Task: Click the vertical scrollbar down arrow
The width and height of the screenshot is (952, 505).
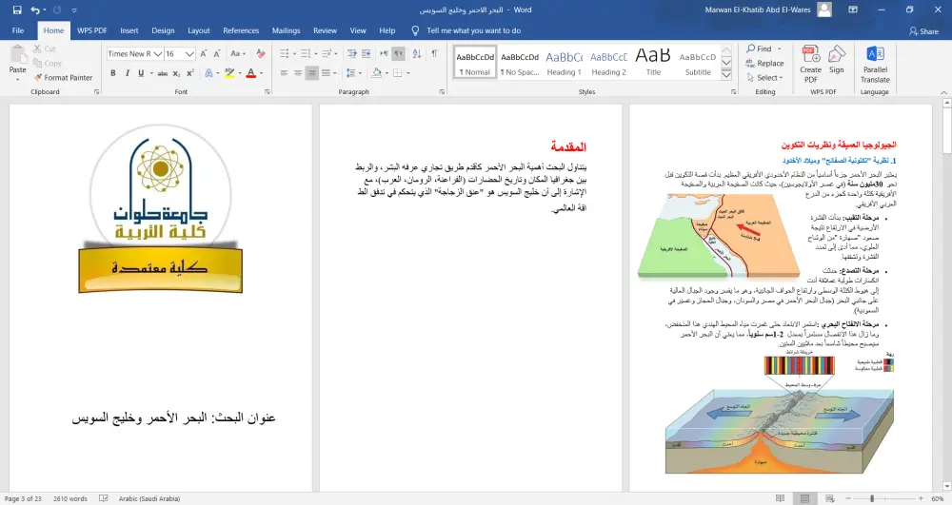Action: click(946, 486)
